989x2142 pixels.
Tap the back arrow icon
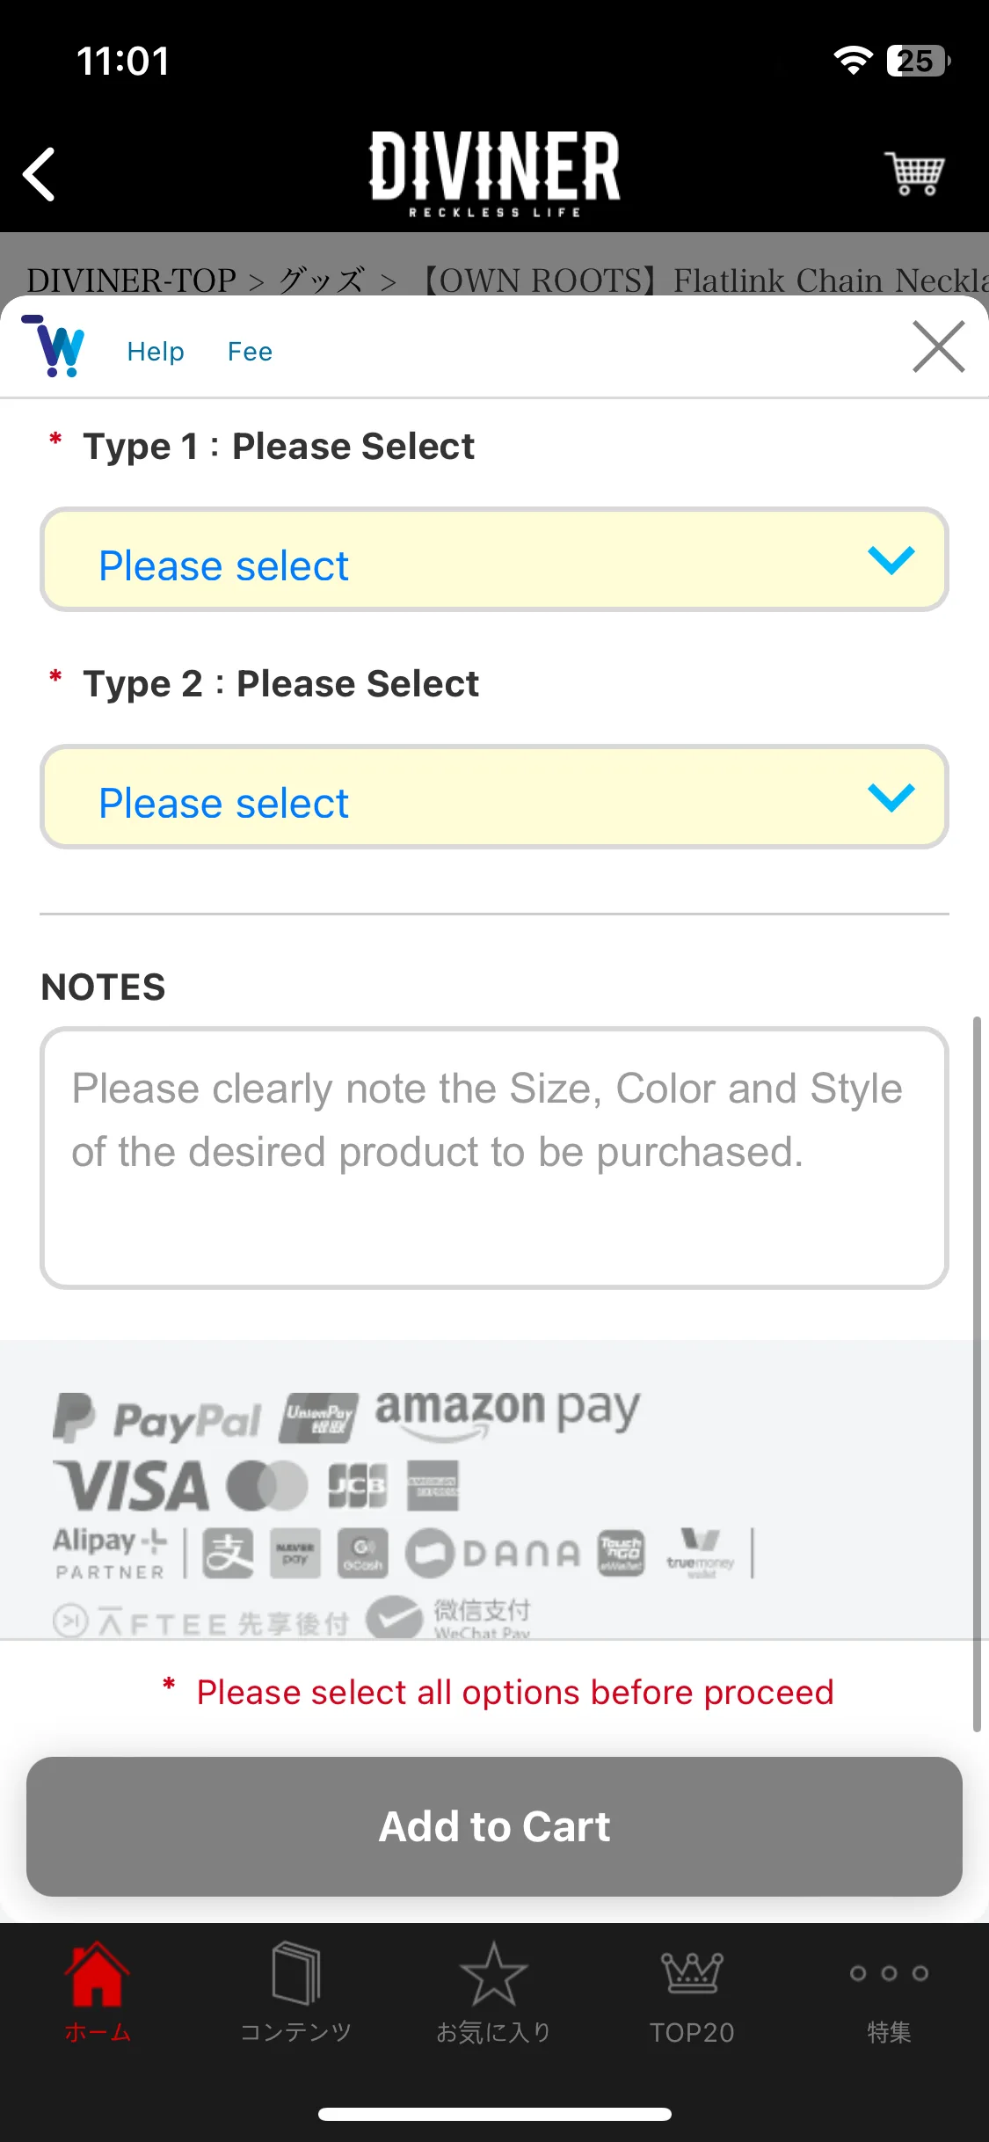(x=40, y=174)
